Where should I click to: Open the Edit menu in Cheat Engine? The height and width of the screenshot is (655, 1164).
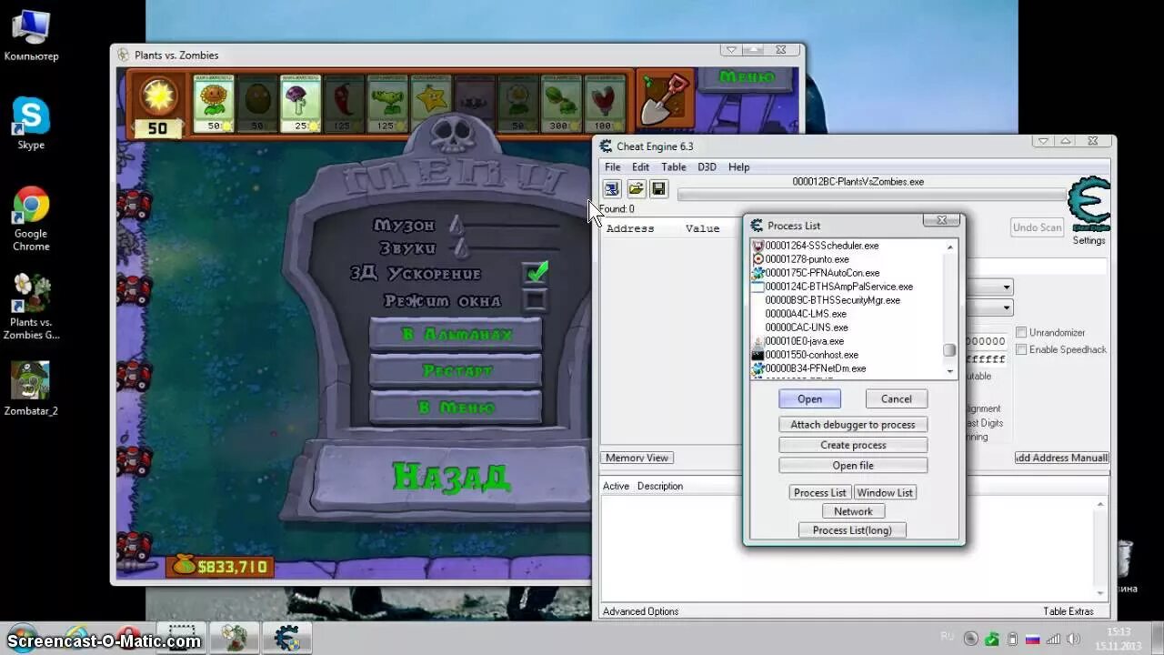640,167
